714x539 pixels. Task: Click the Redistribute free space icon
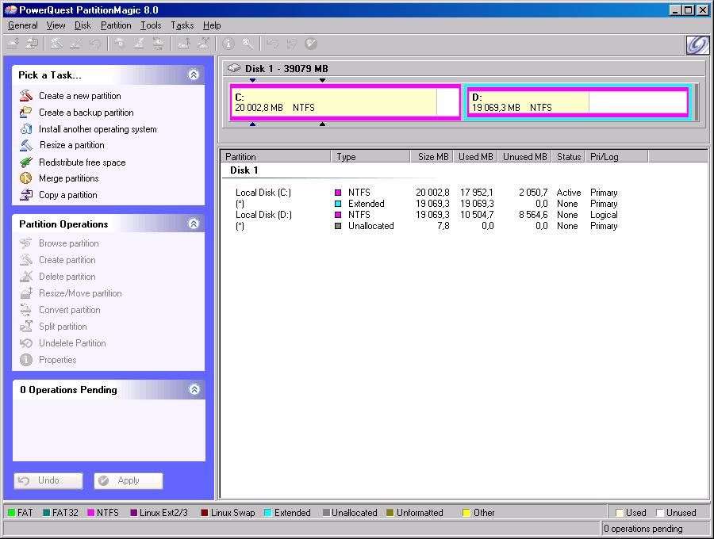26,162
